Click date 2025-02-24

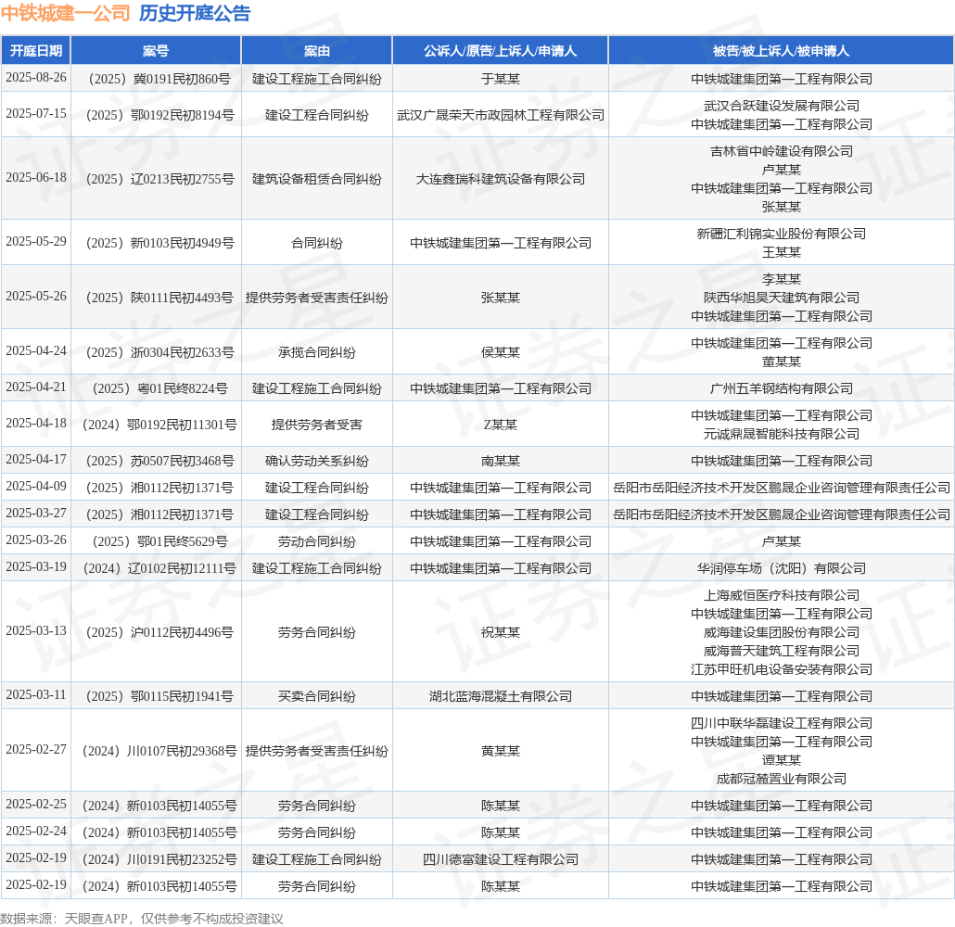click(x=36, y=832)
